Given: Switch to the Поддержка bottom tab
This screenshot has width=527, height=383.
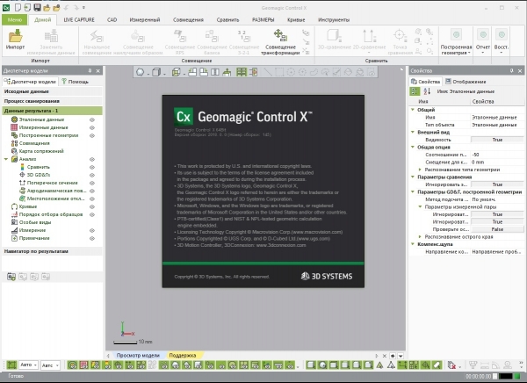Looking at the screenshot, I should pos(183,356).
